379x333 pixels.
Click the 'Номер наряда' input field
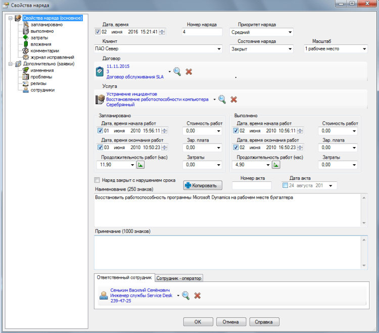[x=202, y=32]
